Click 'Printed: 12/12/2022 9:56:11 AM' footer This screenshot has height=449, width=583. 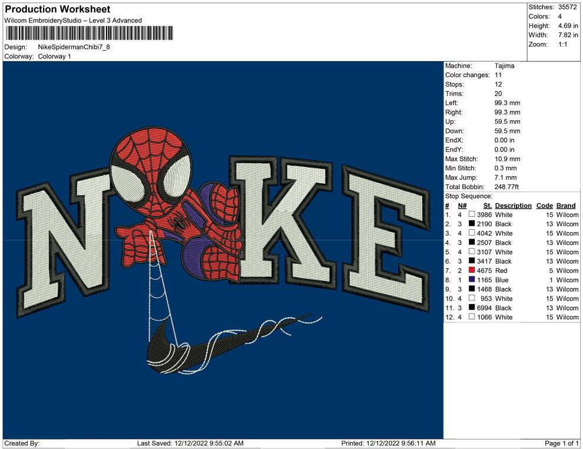(x=388, y=443)
